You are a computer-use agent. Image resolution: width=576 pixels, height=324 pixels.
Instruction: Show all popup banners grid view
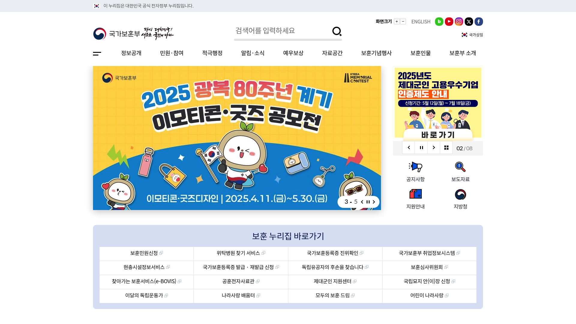(x=446, y=148)
